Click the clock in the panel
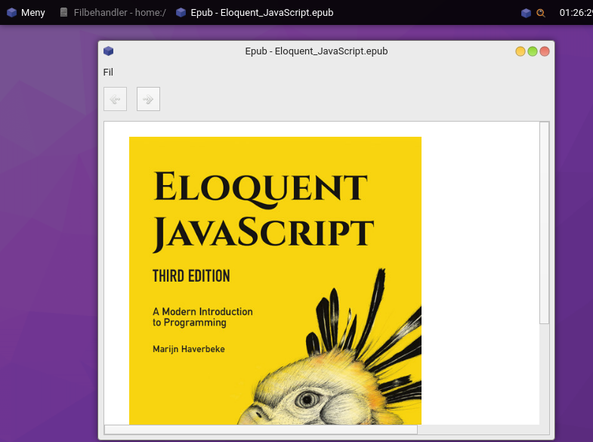593x442 pixels. tap(576, 13)
